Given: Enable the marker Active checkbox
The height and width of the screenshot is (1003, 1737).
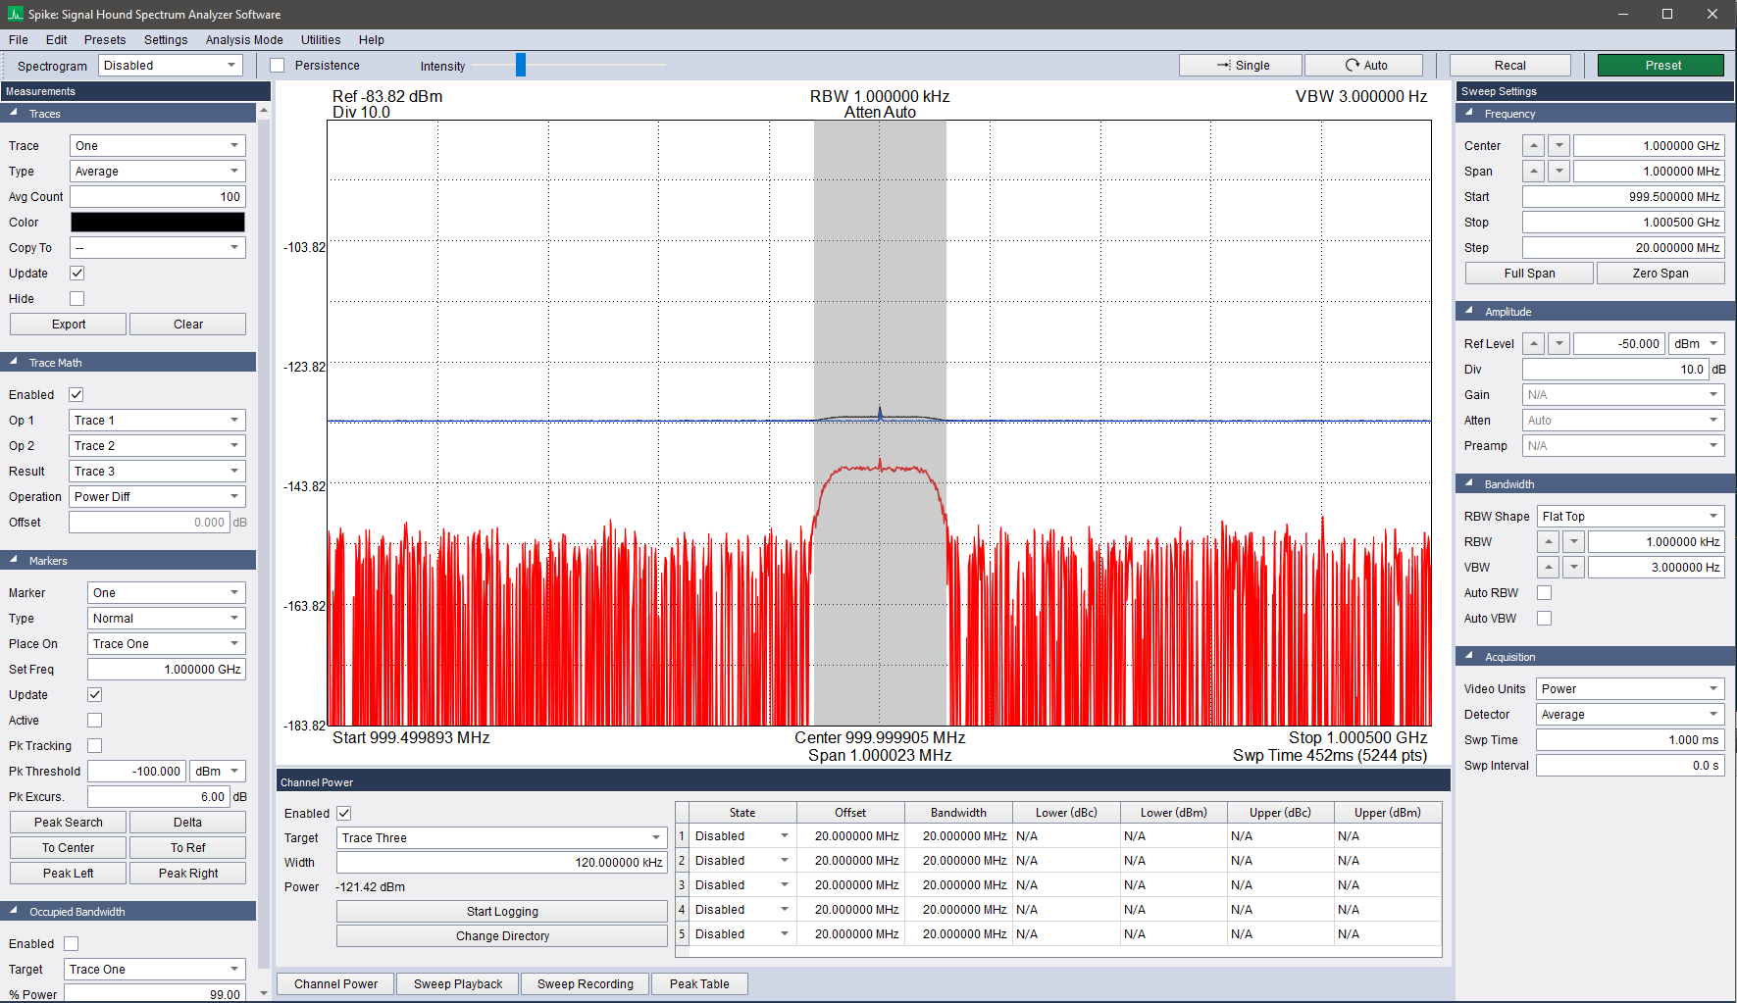Looking at the screenshot, I should [x=95, y=721].
